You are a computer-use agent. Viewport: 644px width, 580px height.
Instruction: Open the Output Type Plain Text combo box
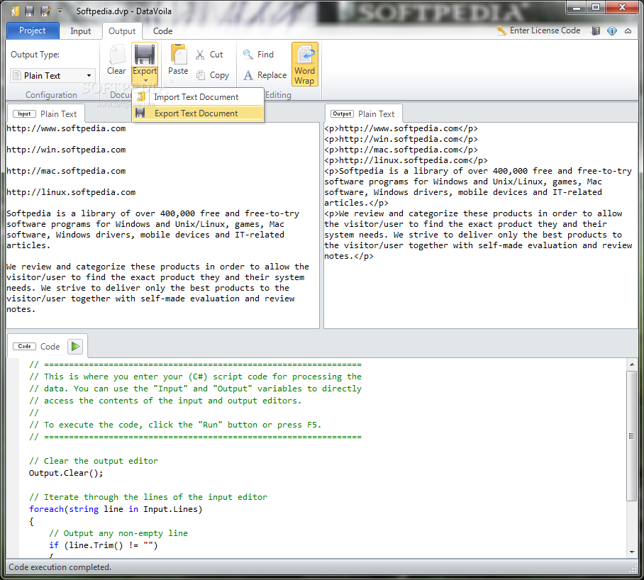[x=52, y=76]
